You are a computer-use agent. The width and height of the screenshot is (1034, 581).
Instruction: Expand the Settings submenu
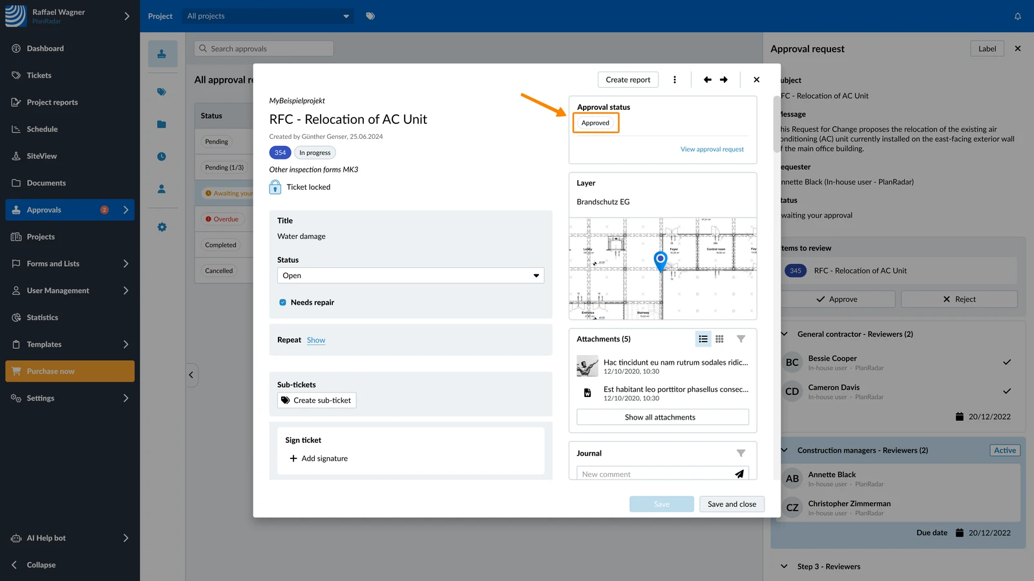(x=125, y=398)
